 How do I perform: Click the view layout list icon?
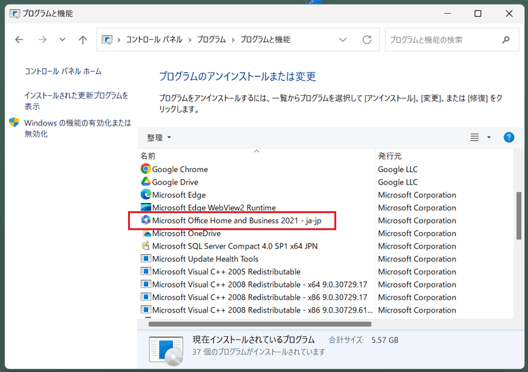coord(474,137)
